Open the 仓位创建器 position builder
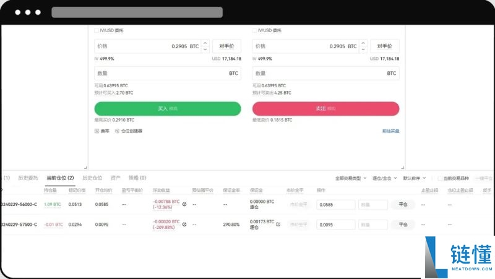The width and height of the screenshot is (495, 279). (129, 131)
